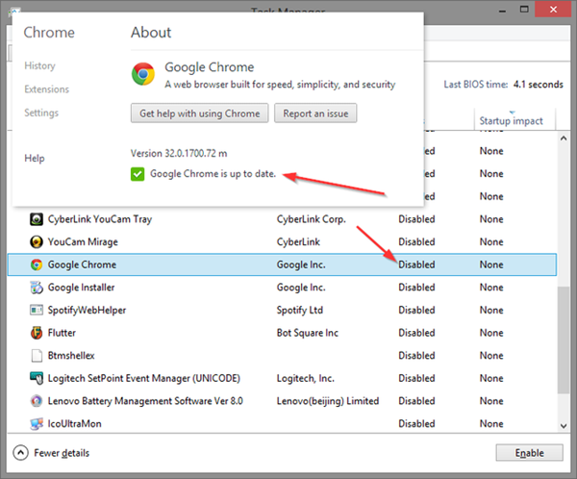Click the Enable button in Task Manager
Screen dimensions: 577x479
click(x=529, y=453)
